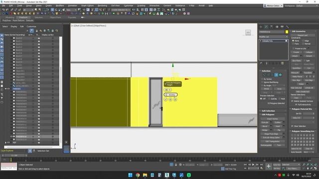Click Configure Modifier Sets icon
This screenshot has width=319, height=179.
point(283,63)
